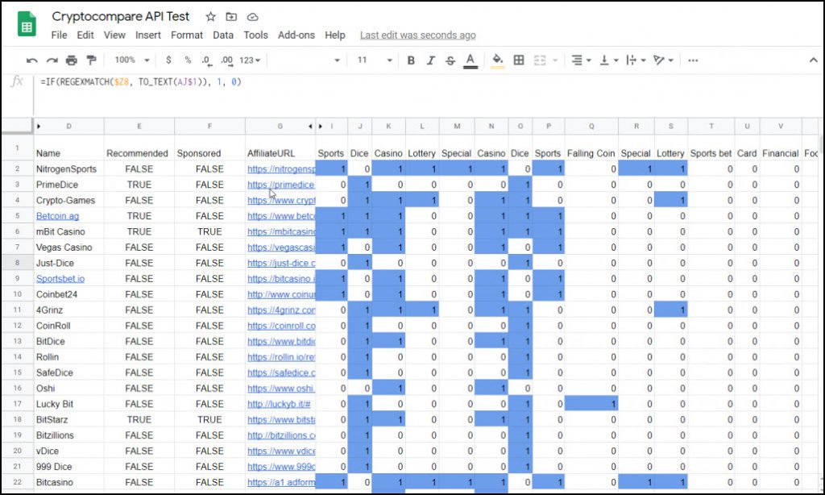Rename the document title Cryptocompare API Test
The width and height of the screenshot is (825, 495).
coord(121,16)
